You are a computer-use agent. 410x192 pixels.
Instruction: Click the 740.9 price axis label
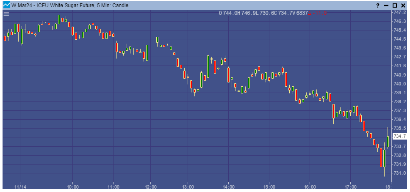(399, 75)
